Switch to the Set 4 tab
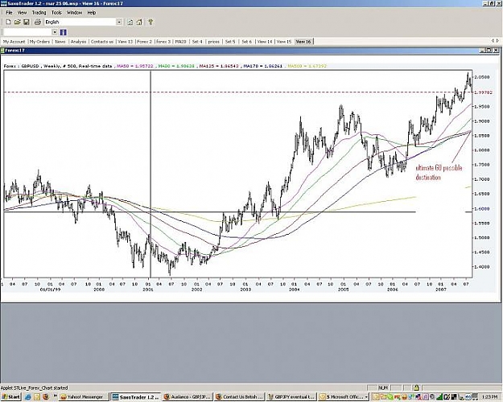Viewport: 503px width, 402px height. (x=197, y=42)
